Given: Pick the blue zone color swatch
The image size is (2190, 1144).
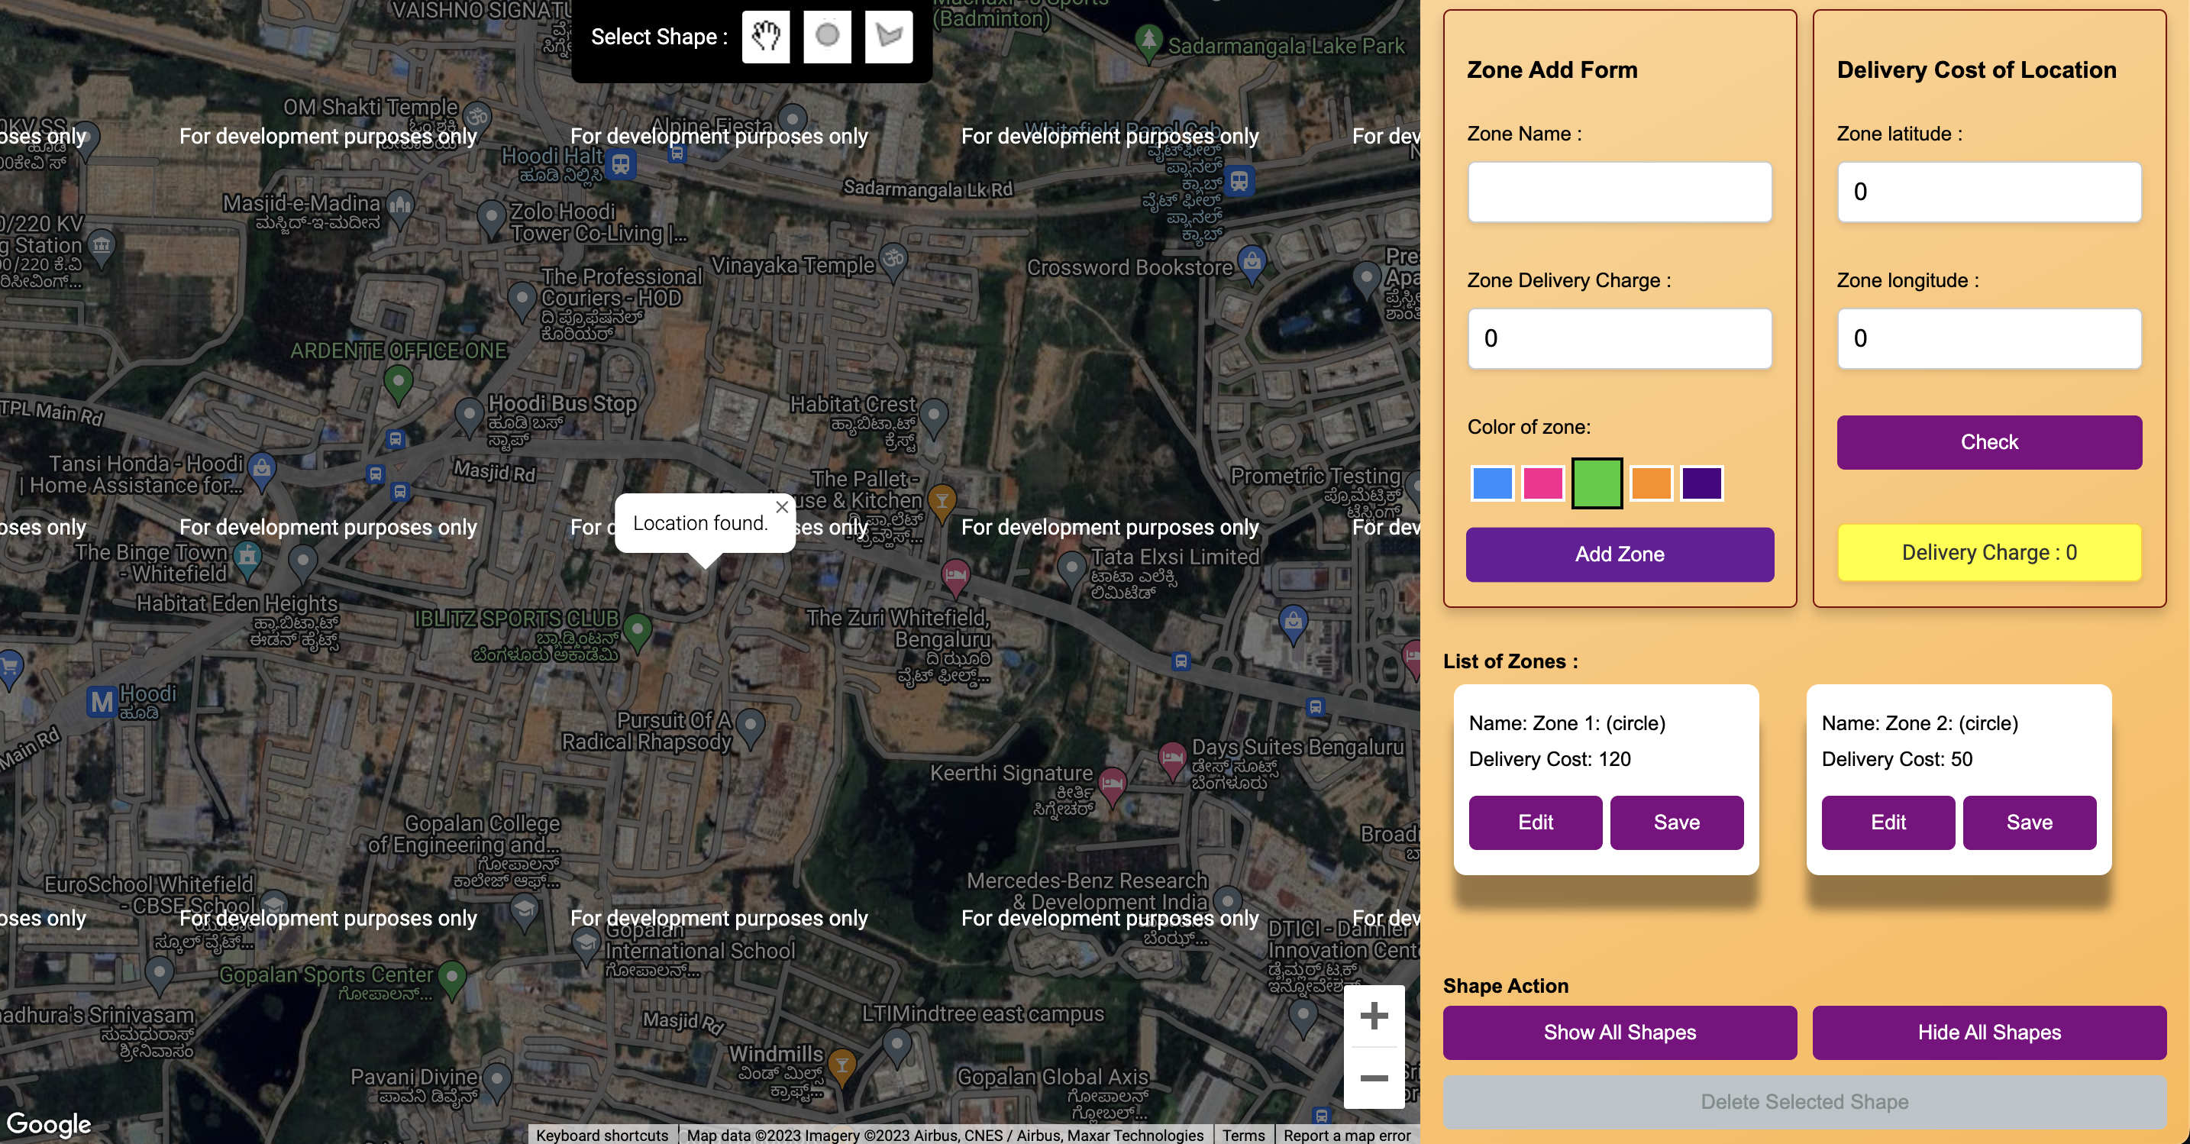Looking at the screenshot, I should point(1492,483).
